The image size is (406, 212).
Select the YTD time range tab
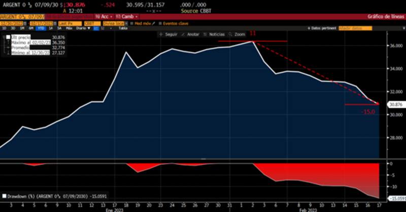(x=40, y=28)
